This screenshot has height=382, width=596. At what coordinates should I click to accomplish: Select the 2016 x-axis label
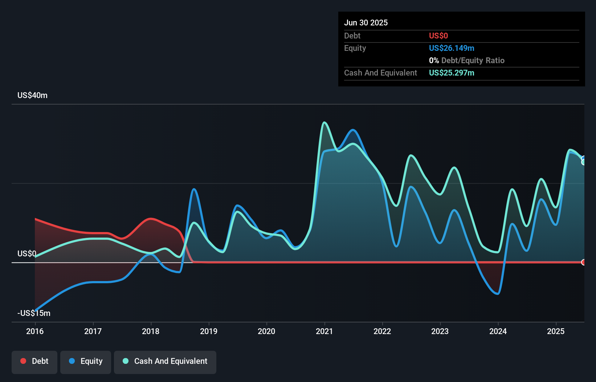pos(35,331)
